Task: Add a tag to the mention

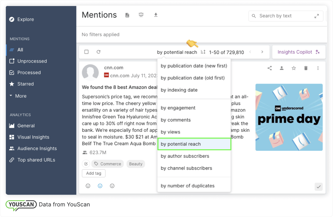Action: tap(93, 173)
